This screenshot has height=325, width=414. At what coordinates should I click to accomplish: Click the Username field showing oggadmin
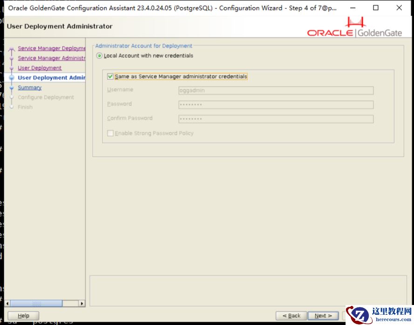pyautogui.click(x=276, y=90)
